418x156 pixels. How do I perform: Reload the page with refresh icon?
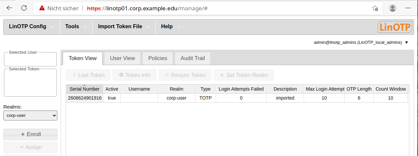pos(24,8)
